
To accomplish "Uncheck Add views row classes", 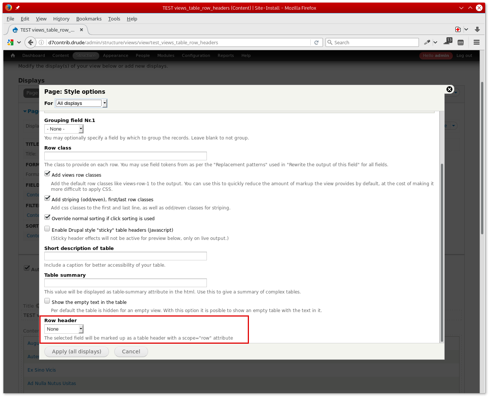I will click(x=47, y=173).
